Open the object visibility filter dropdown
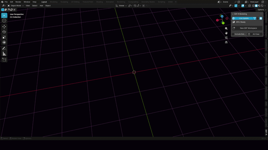Viewport: 268px width, 150px height. (x=231, y=6)
